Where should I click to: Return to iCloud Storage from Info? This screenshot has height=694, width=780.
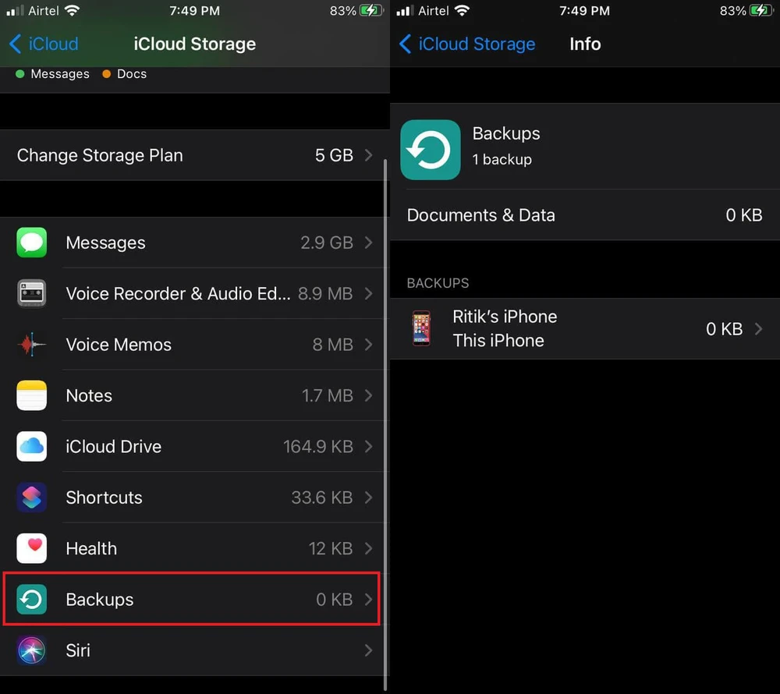pos(466,44)
